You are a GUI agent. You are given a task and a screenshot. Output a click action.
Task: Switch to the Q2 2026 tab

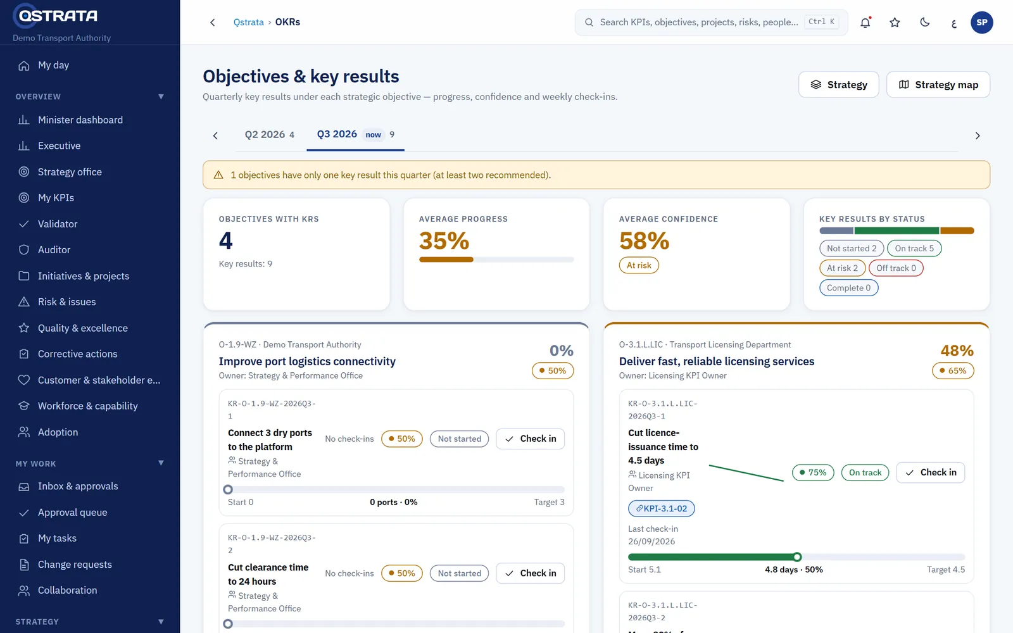click(x=270, y=134)
